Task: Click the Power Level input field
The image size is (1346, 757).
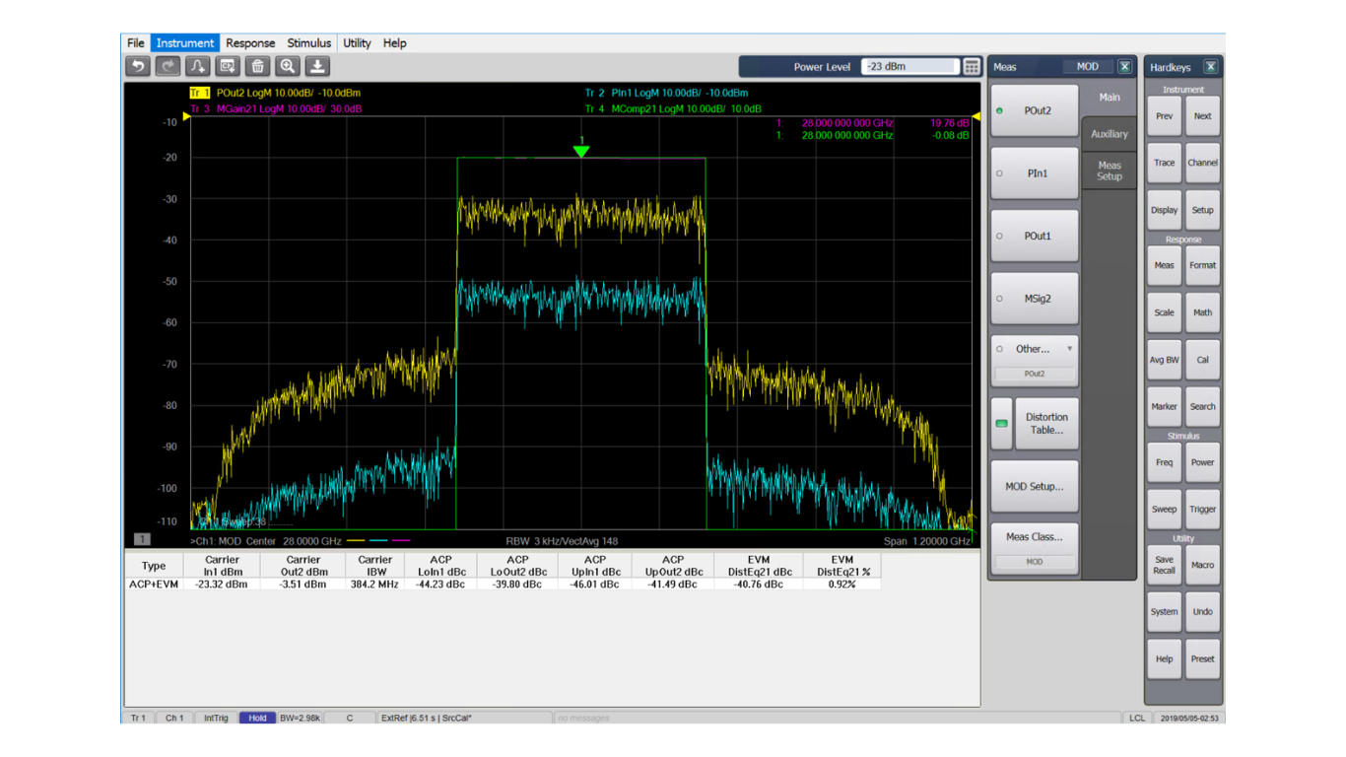Action: click(909, 67)
